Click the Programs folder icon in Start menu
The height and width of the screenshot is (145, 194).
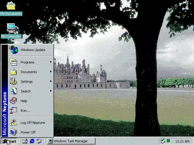tap(13, 62)
